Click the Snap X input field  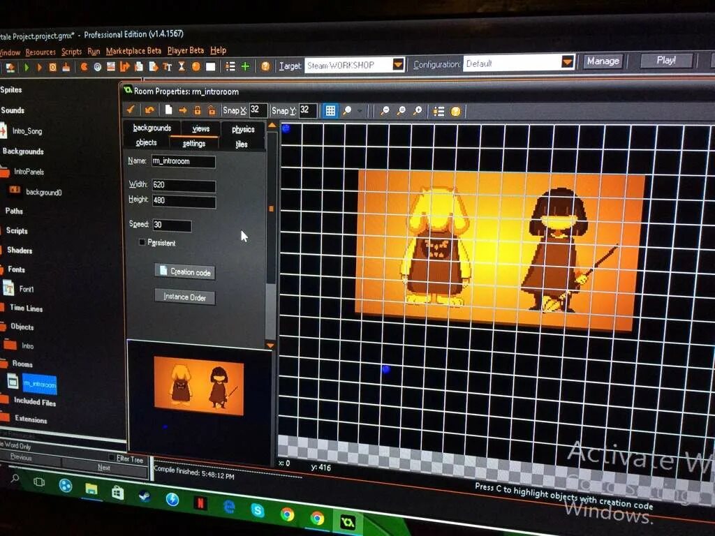click(258, 110)
